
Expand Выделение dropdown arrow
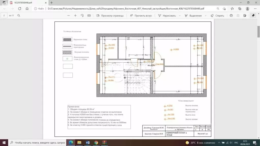[x=206, y=15]
